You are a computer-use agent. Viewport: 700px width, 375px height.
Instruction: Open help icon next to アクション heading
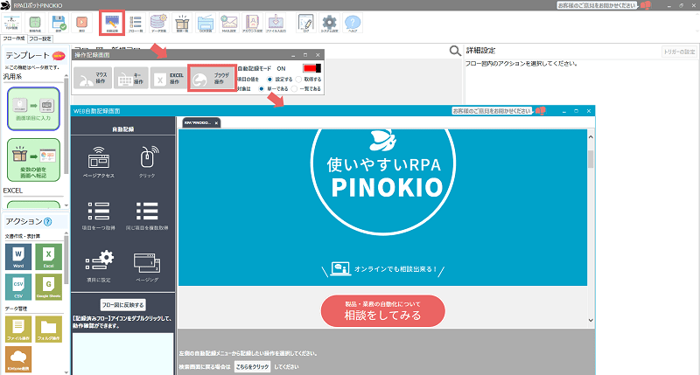48,222
